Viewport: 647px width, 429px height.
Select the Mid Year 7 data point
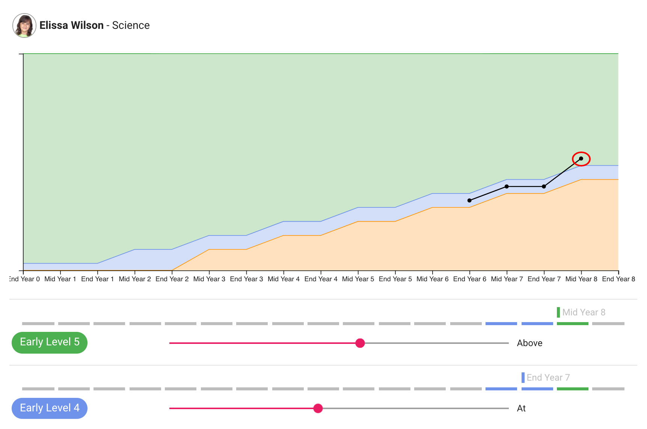507,186
